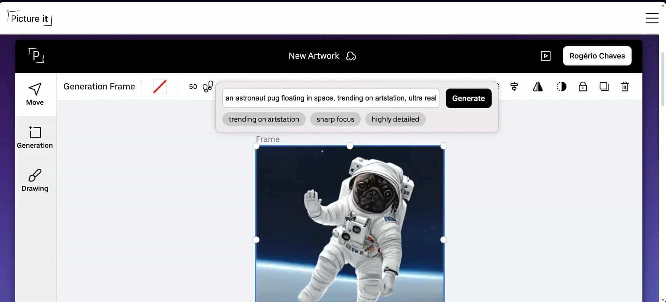Screen dimensions: 666x302
Task: Click the align center icon
Action: click(x=514, y=86)
